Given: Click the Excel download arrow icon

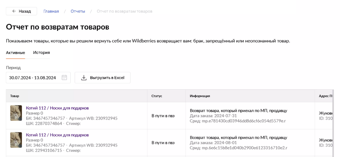Looking at the screenshot, I should (x=84, y=78).
